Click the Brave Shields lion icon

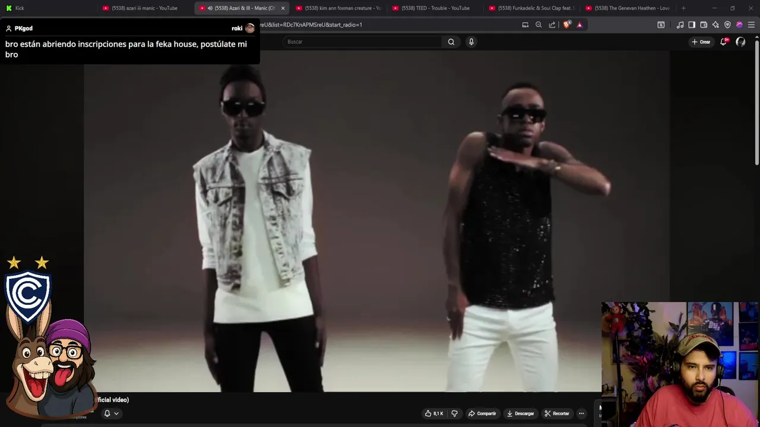tap(566, 25)
